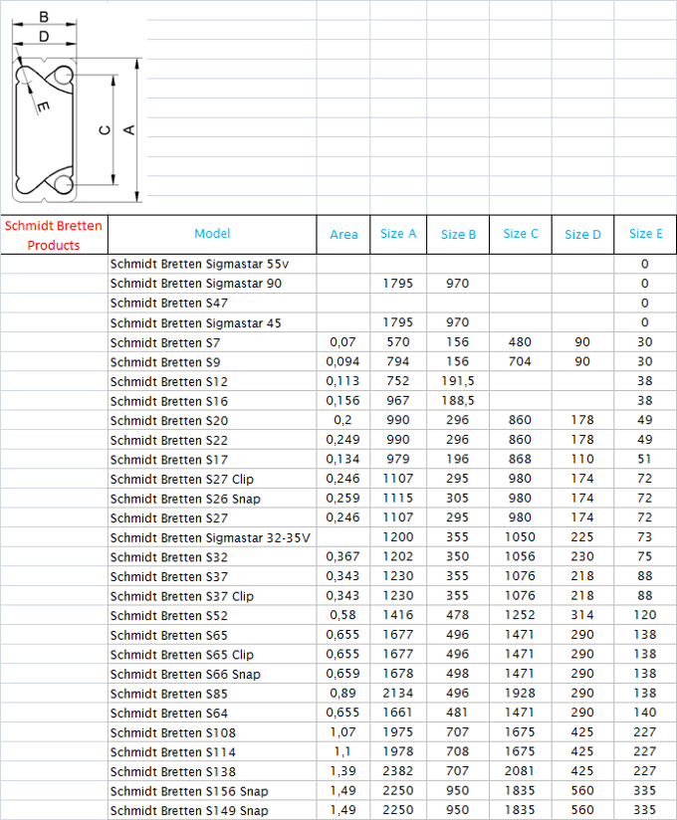Select Size A value 1978 for S114

[x=398, y=751]
